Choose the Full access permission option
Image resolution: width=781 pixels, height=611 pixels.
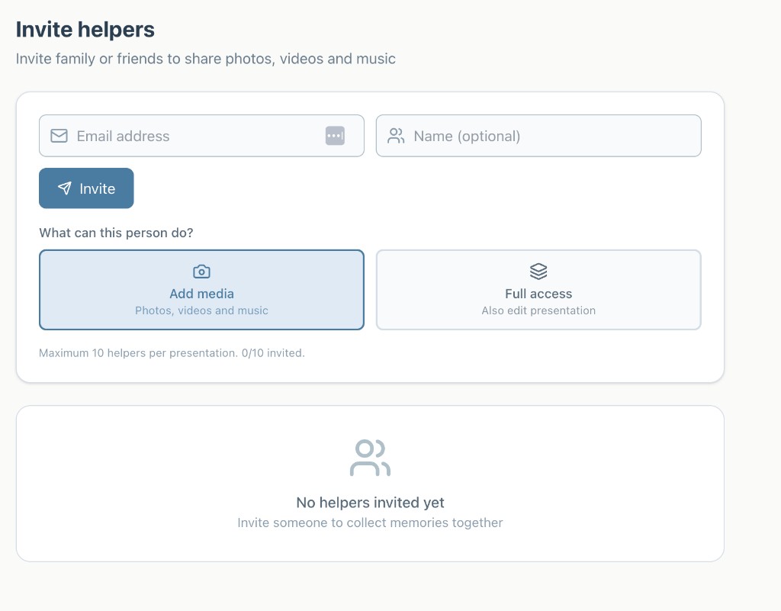tap(538, 294)
